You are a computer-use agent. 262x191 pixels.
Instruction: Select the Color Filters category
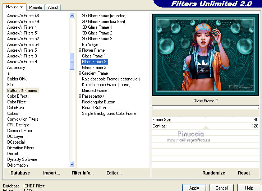pos(17,102)
